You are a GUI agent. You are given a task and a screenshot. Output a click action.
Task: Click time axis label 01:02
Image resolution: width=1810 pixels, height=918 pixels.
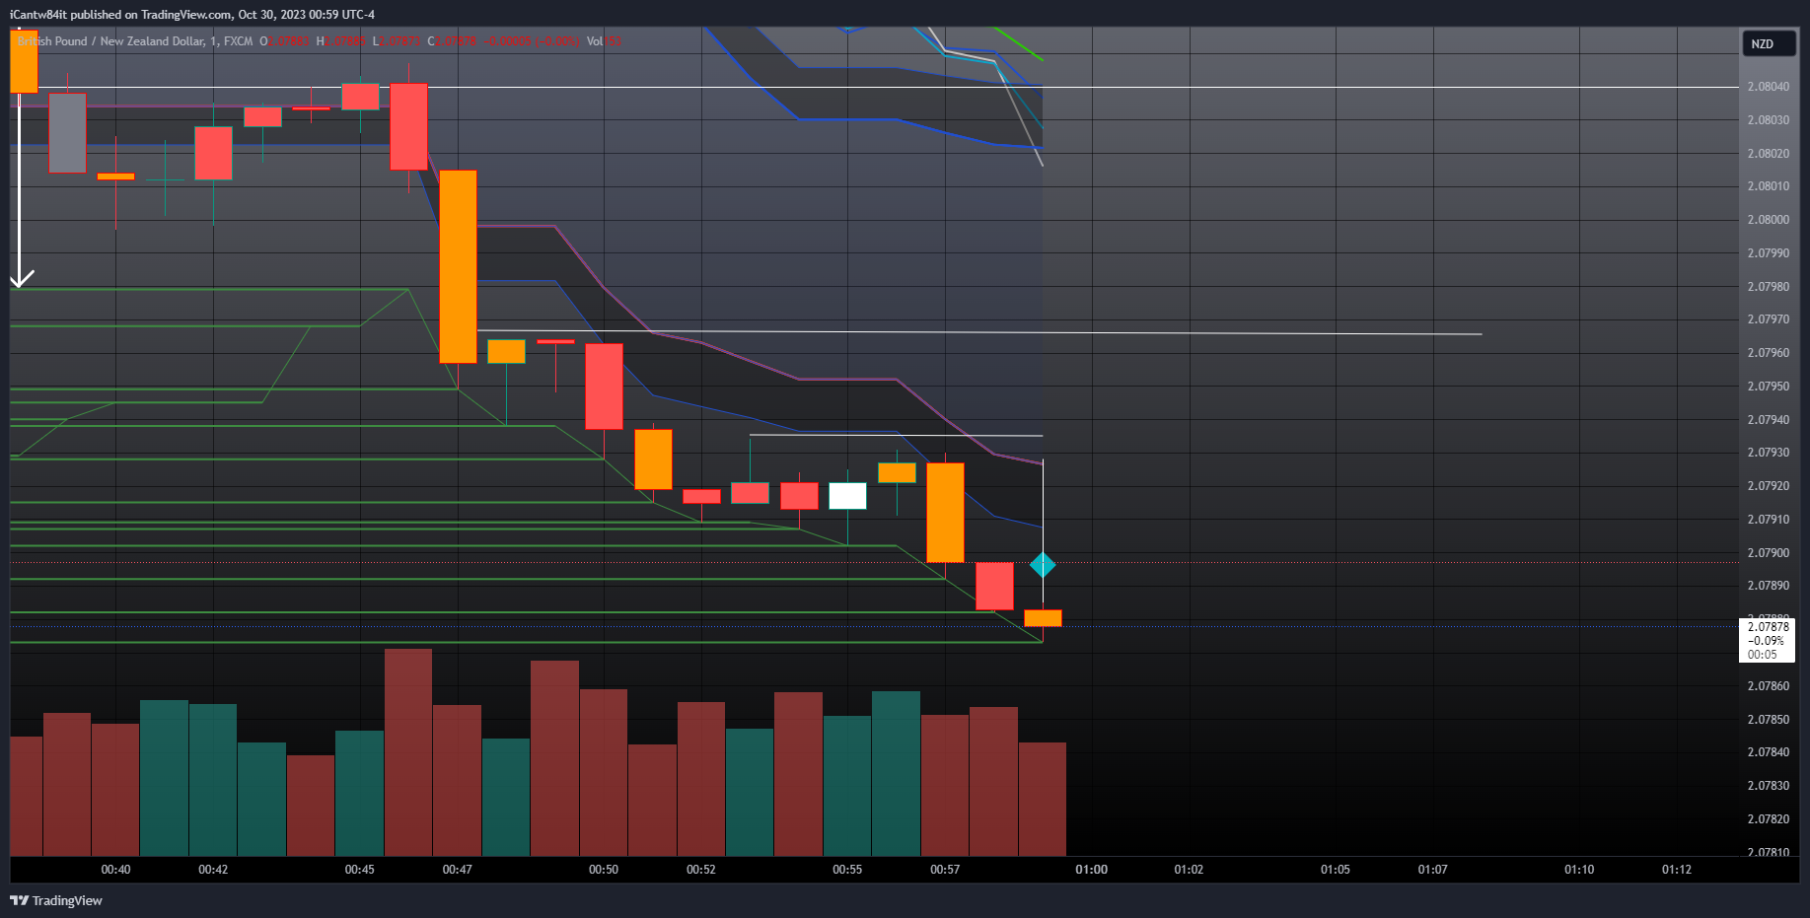1189,870
